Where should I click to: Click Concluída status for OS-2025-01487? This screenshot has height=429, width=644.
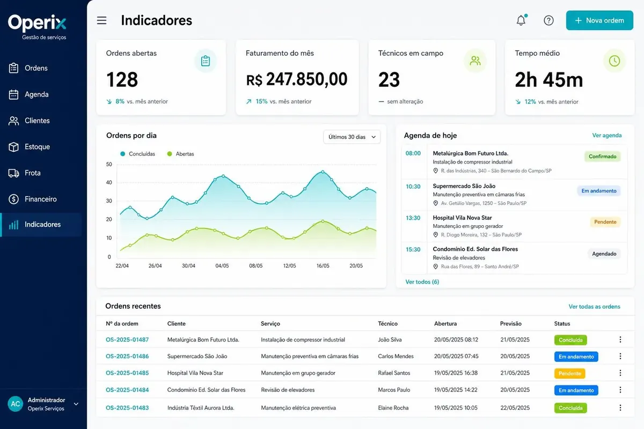click(x=570, y=340)
